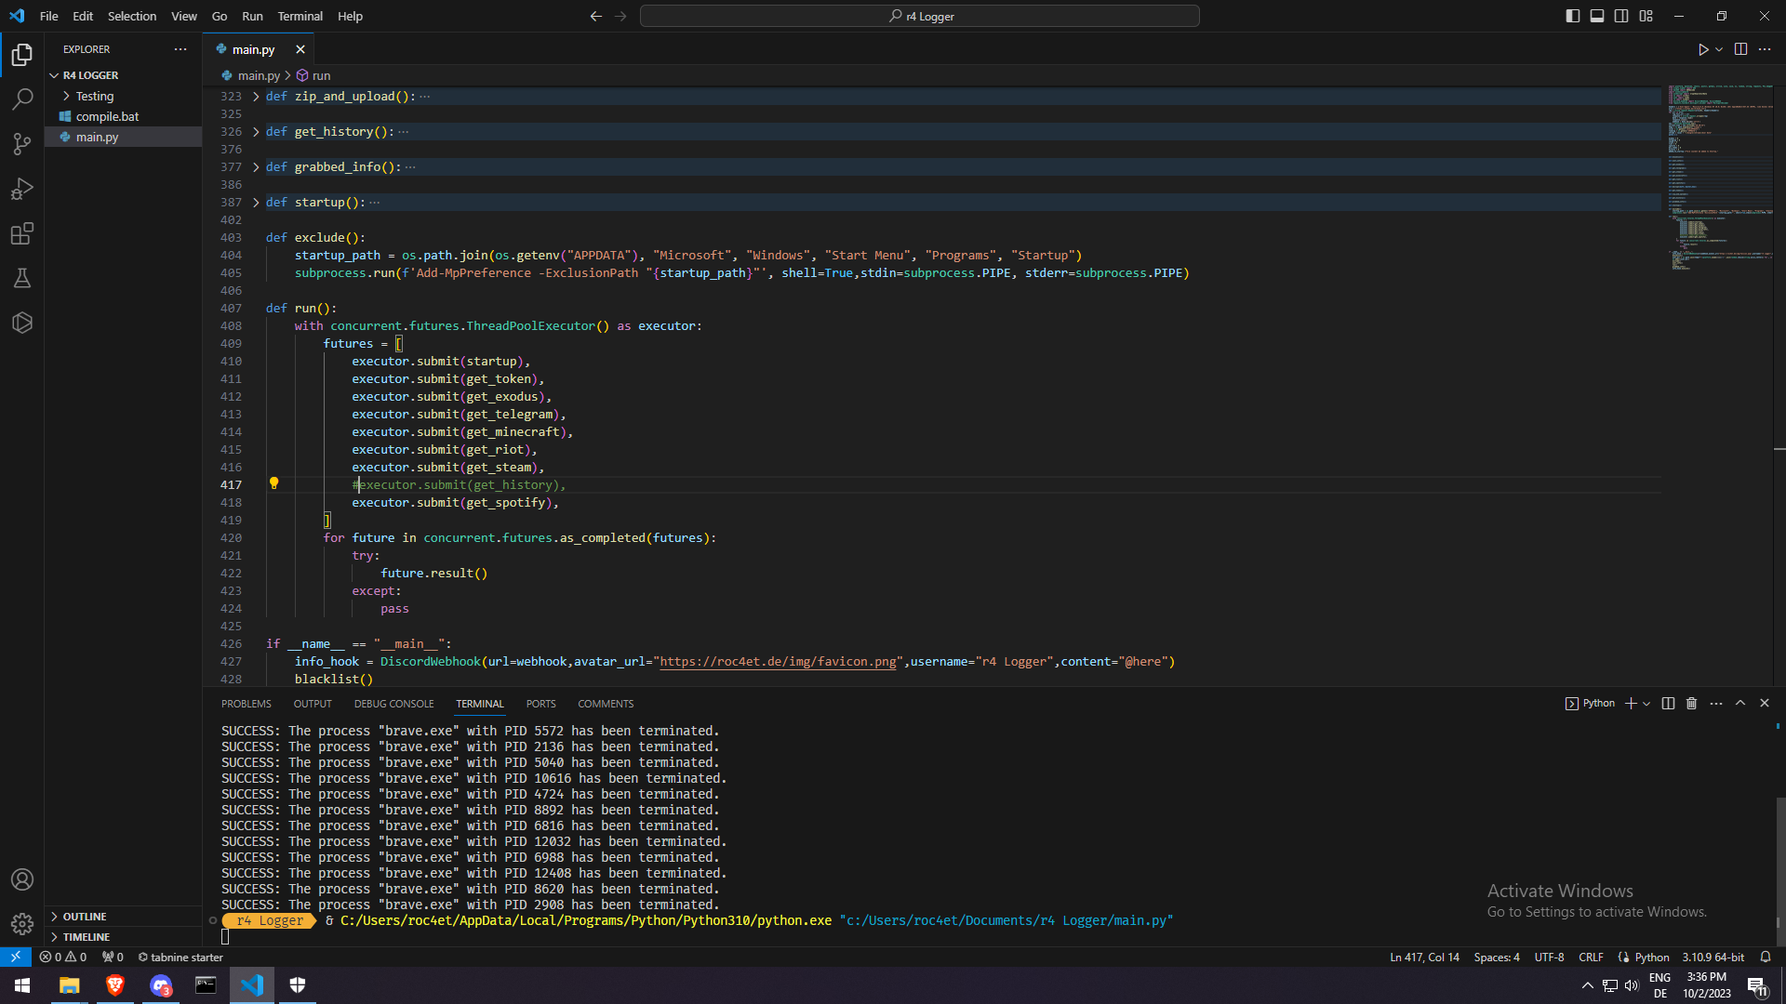Open the Tabnine hexagon view in activity bar
Viewport: 1786px width, 1004px height.
pyautogui.click(x=22, y=323)
